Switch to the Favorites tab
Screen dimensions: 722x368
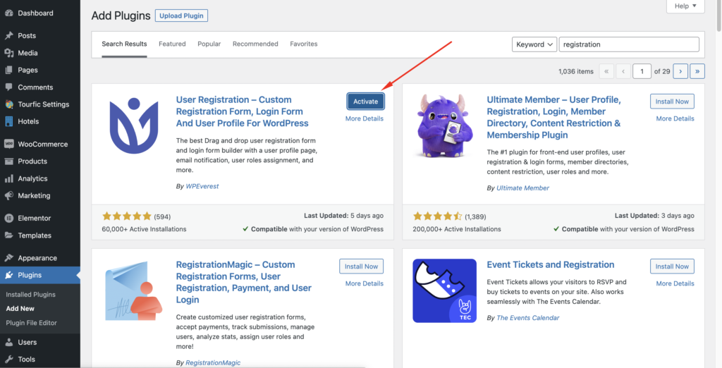pos(303,44)
